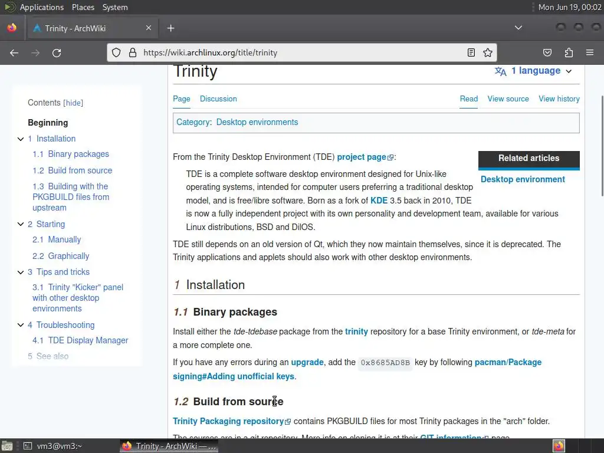Viewport: 604px width, 453px height.
Task: Jump to 2.2 Graphically in Contents
Action: [x=61, y=256]
